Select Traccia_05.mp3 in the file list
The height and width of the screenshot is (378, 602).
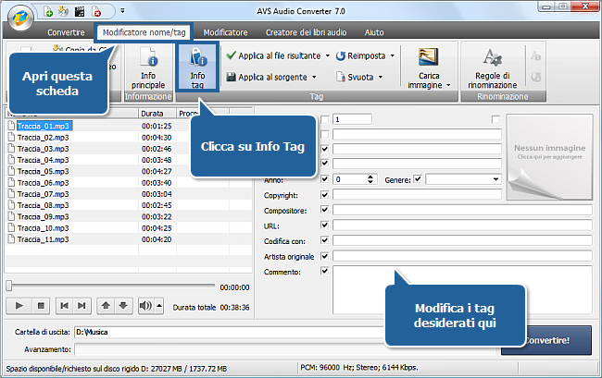pos(44,171)
